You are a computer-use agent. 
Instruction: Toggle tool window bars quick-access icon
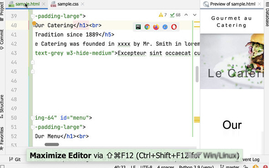(2, 167)
